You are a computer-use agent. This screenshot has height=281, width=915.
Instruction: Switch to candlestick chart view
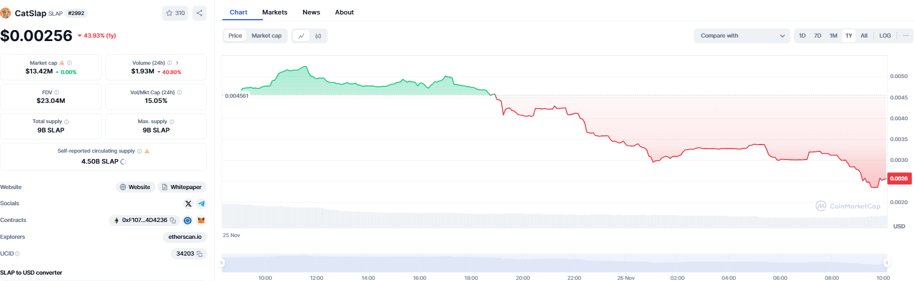pyautogui.click(x=318, y=36)
